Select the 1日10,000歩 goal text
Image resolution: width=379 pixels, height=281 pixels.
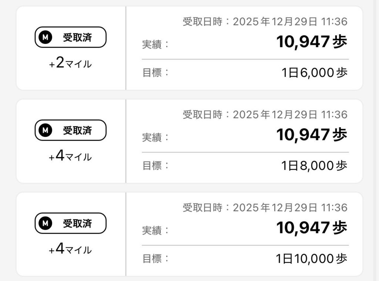point(311,259)
